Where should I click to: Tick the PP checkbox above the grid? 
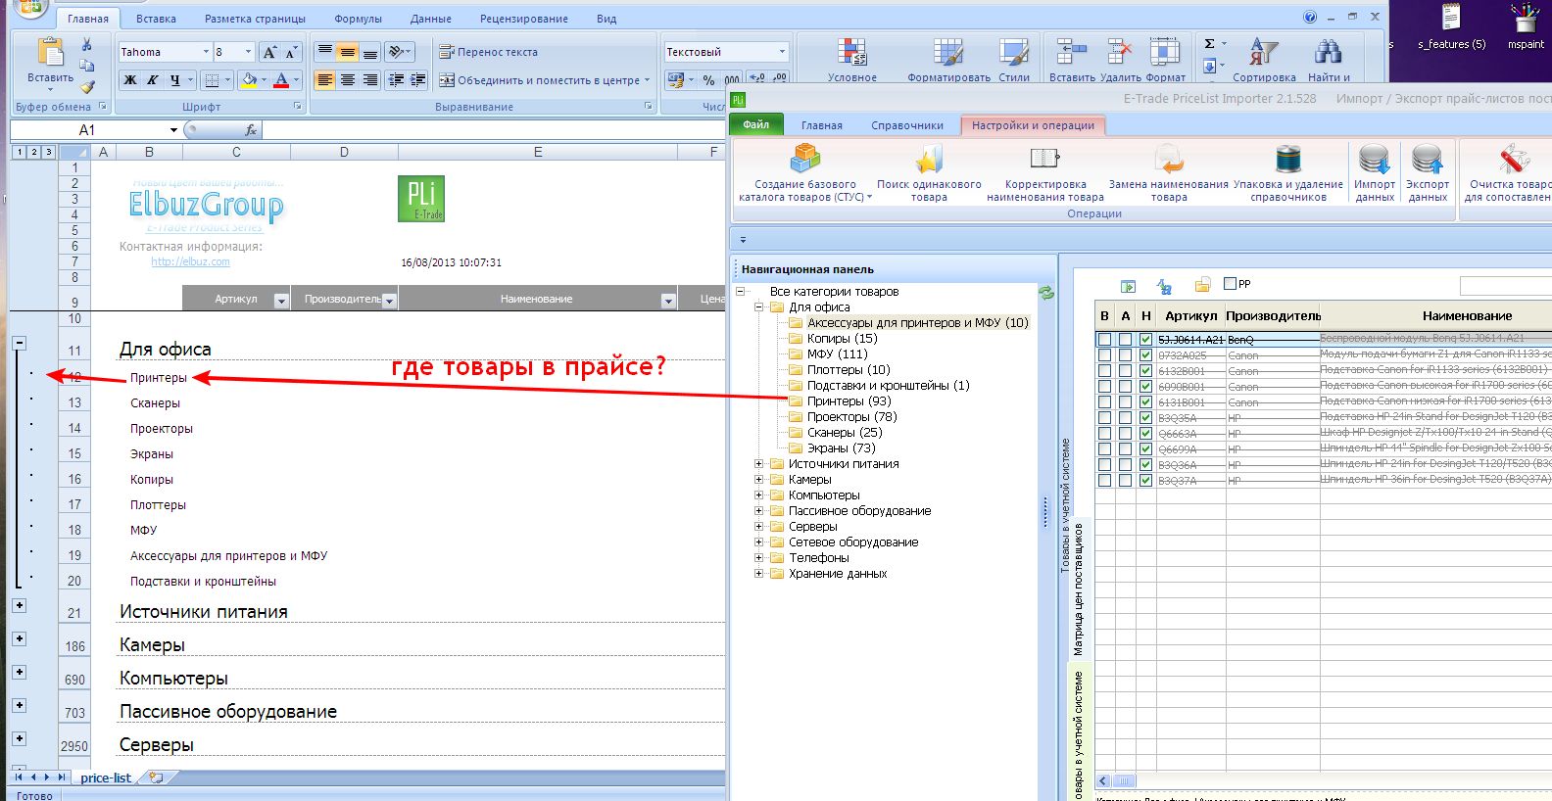click(1230, 284)
